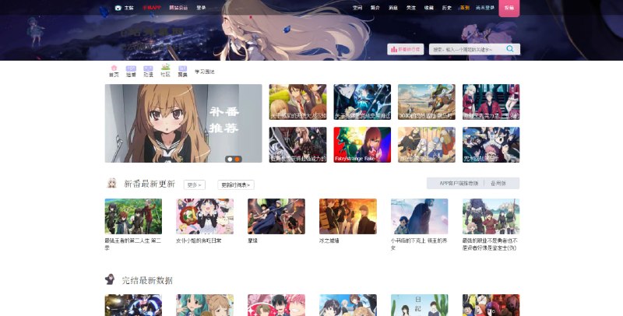Image resolution: width=623 pixels, height=316 pixels.
Task: Click the 完结最新数据 section heading
Action: 147,280
